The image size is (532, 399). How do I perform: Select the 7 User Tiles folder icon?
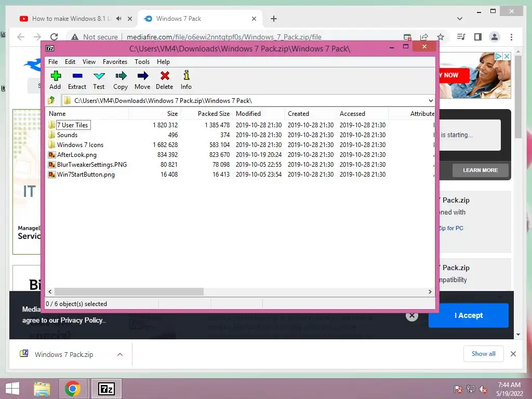51,125
